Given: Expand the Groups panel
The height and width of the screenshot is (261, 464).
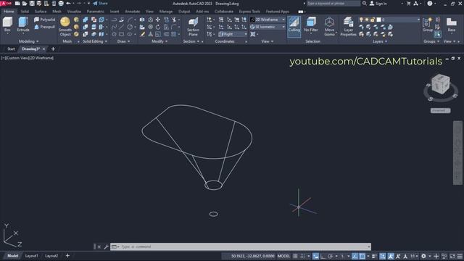Looking at the screenshot, I should (431, 41).
